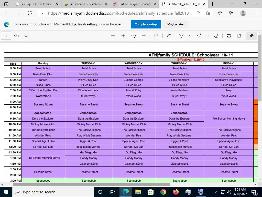
Task: Click the lock site-info icon
Action: pos(42,13)
